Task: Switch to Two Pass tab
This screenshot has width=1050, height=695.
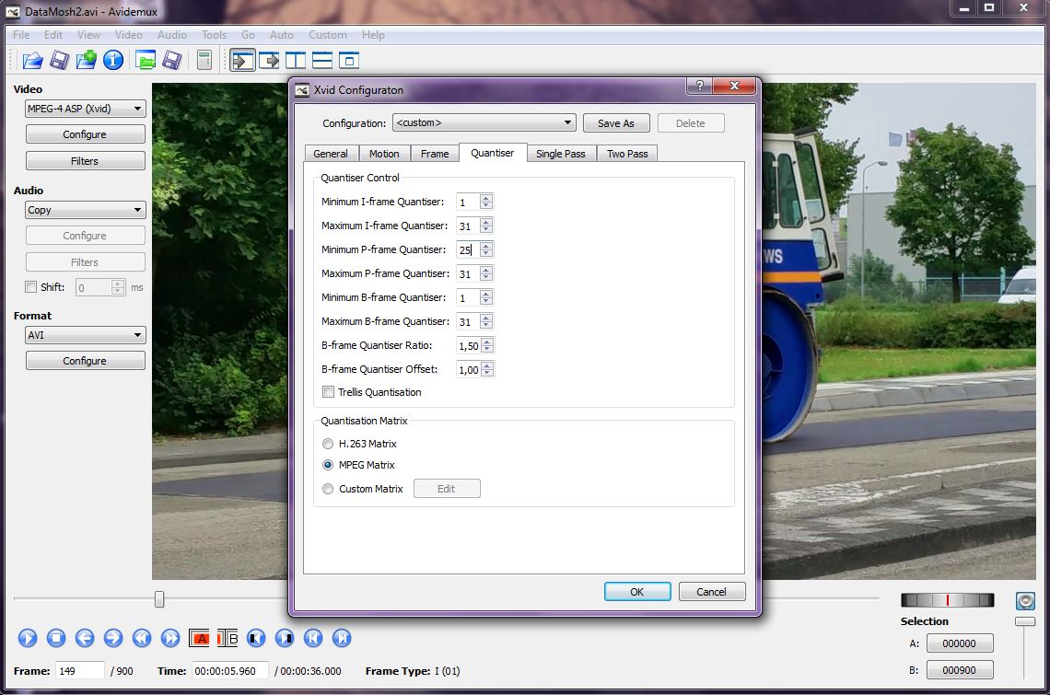Action: (x=627, y=154)
